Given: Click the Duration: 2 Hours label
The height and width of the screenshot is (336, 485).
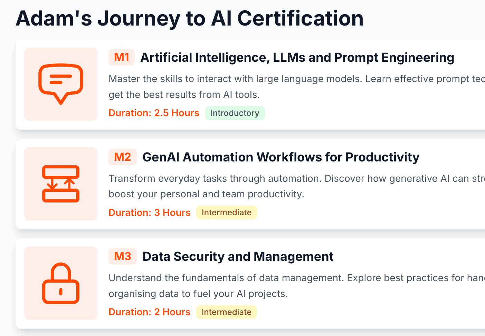Looking at the screenshot, I should (x=150, y=312).
